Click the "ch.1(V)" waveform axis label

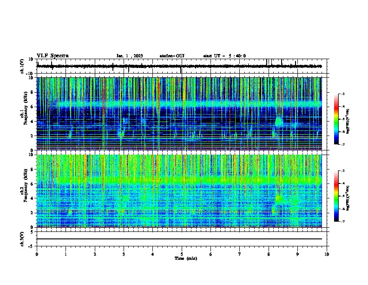[x=22, y=66]
